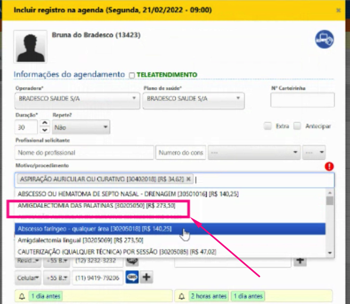The image size is (350, 304).
Task: Open the small state dropdown
Action: point(314,152)
